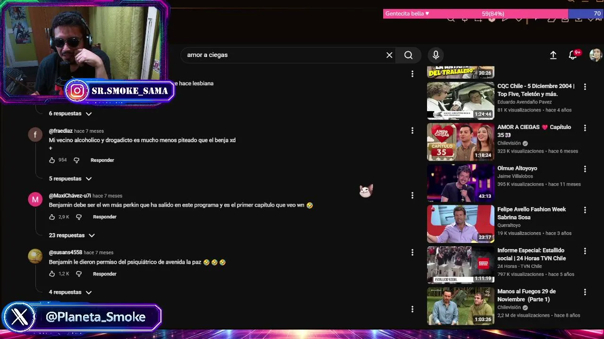The width and height of the screenshot is (604, 339).
Task: Show more of @fraediaz comment text
Action: (50, 148)
